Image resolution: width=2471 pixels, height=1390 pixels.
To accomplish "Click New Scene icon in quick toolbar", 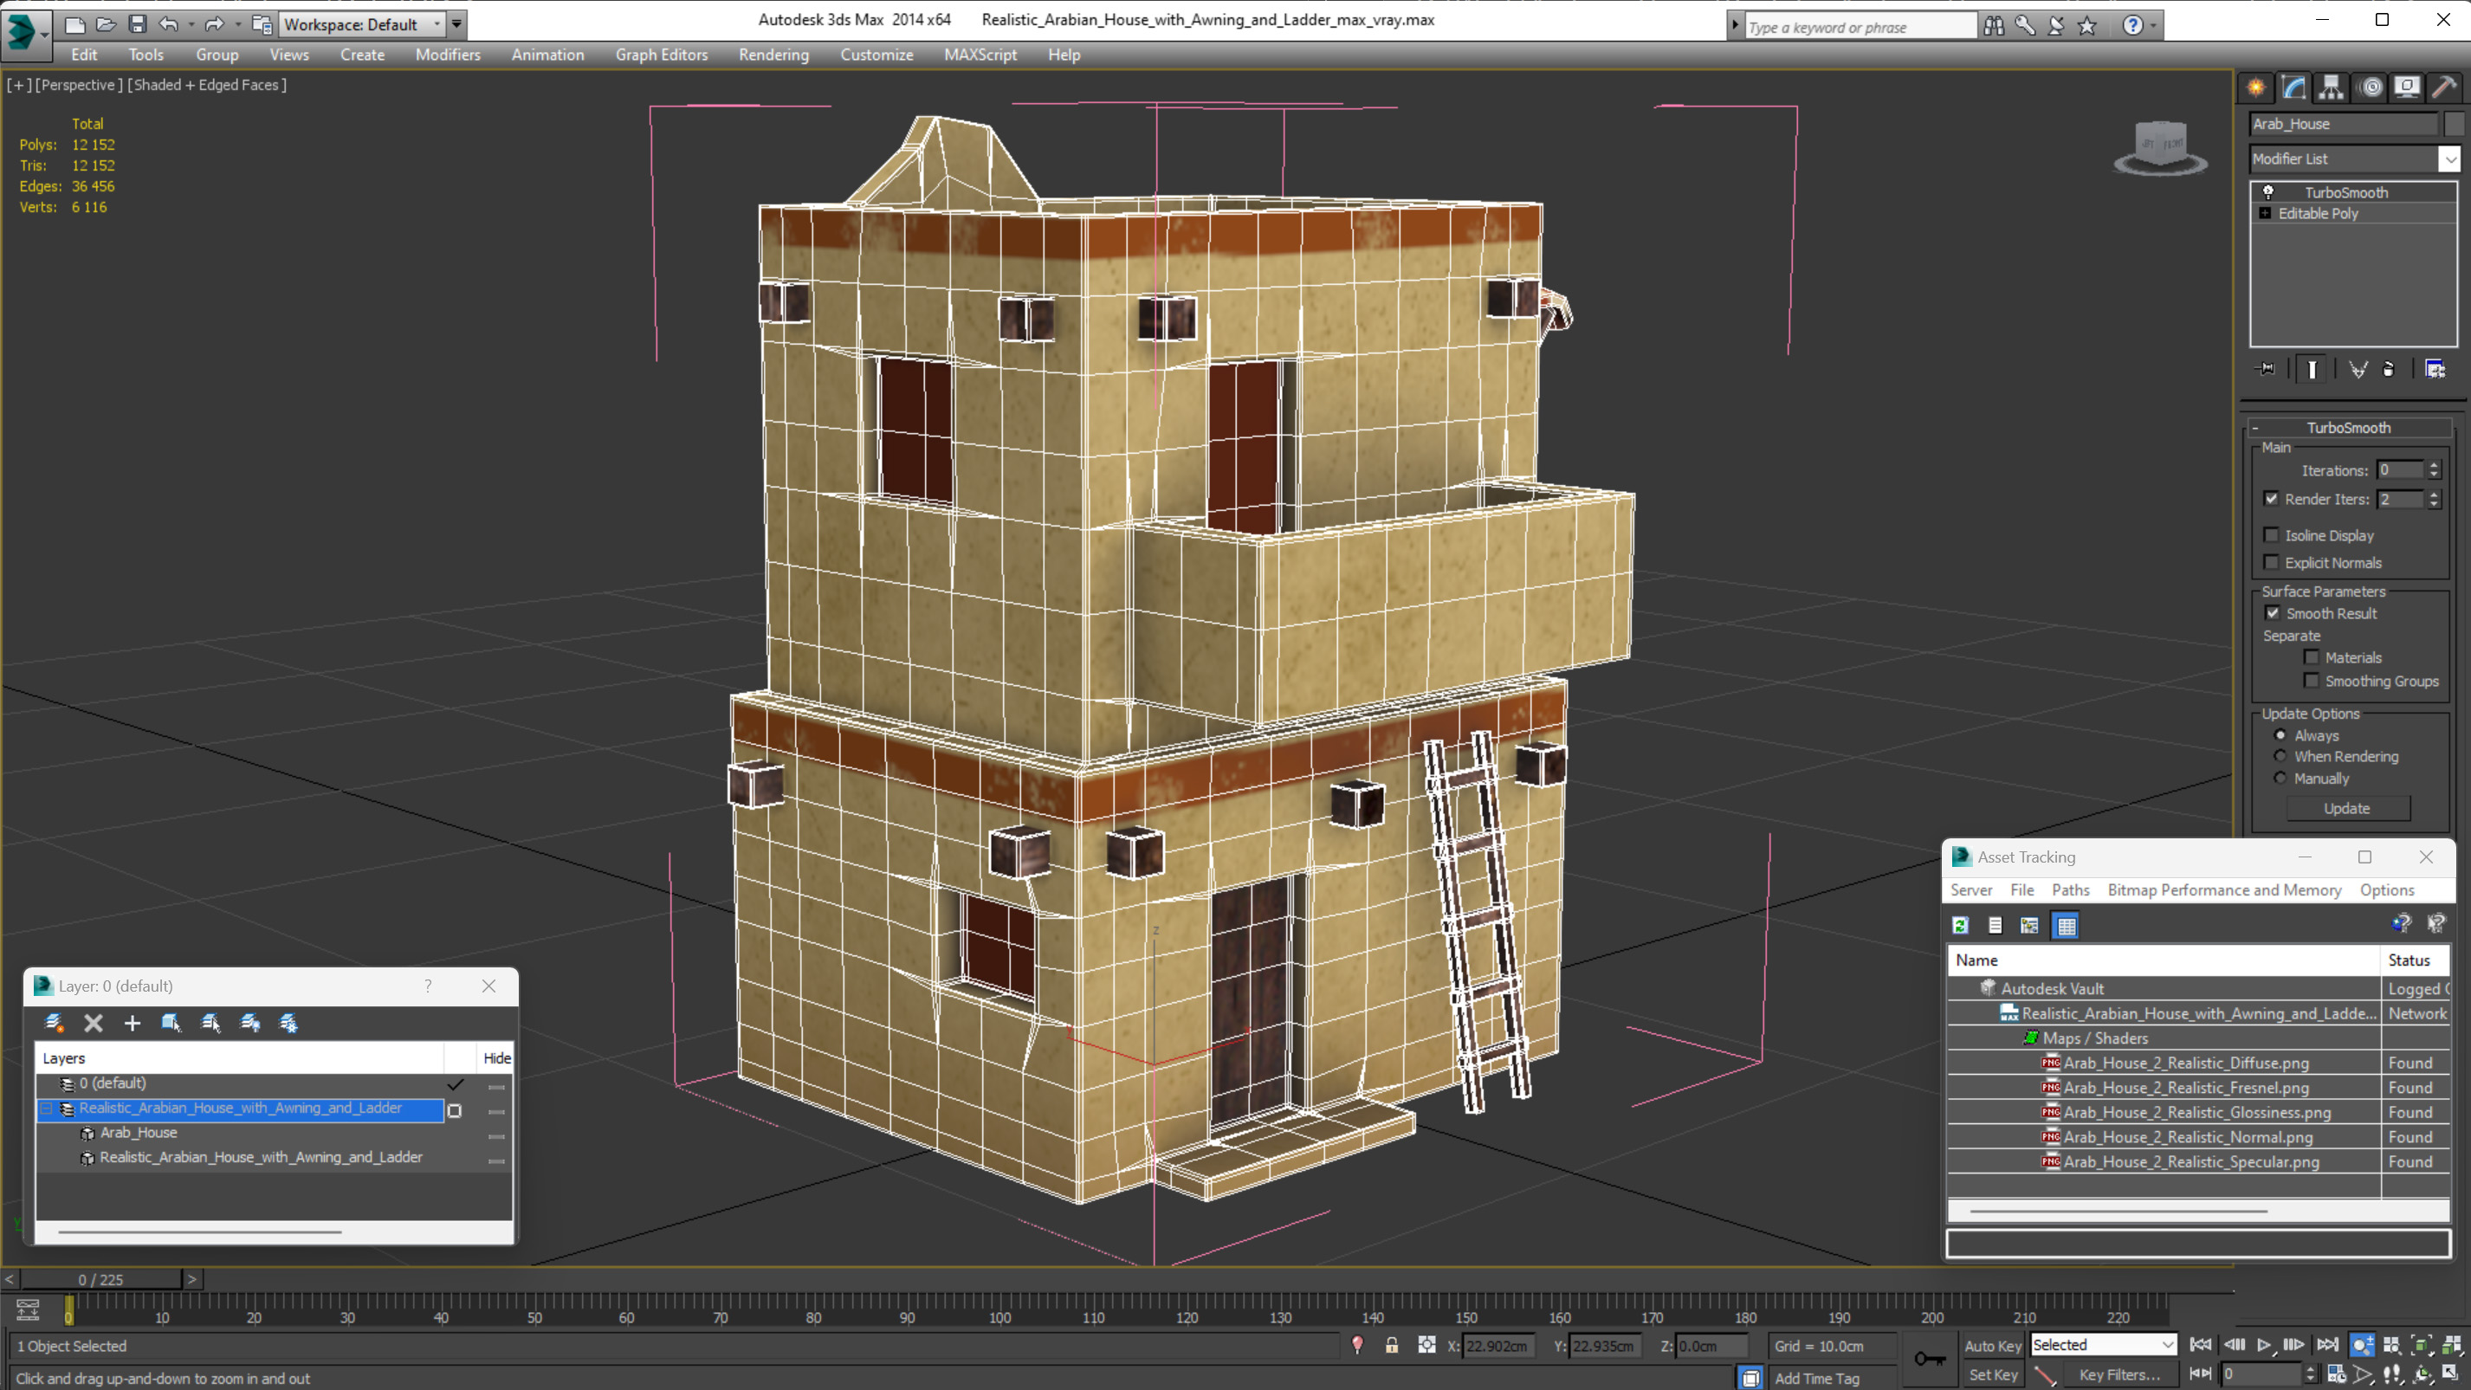I will coord(74,24).
